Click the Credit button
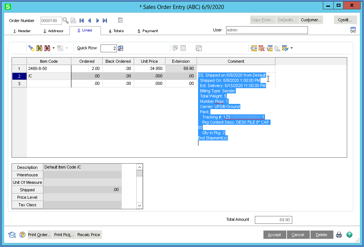The image size is (364, 247). click(x=345, y=20)
